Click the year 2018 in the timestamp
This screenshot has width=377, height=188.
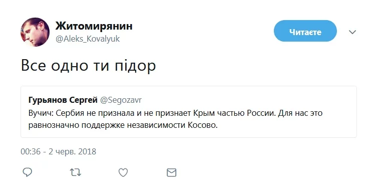tap(87, 151)
